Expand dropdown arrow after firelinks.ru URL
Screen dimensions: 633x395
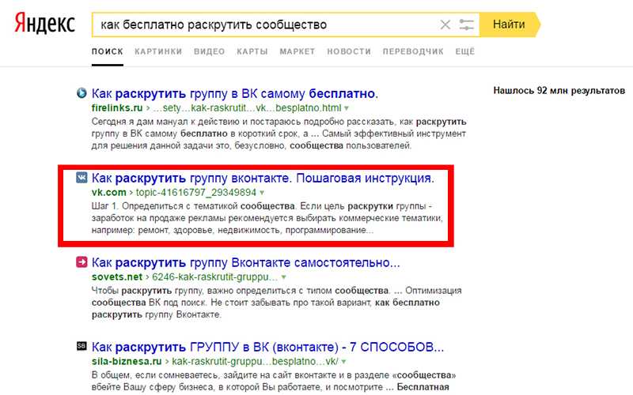click(x=347, y=108)
